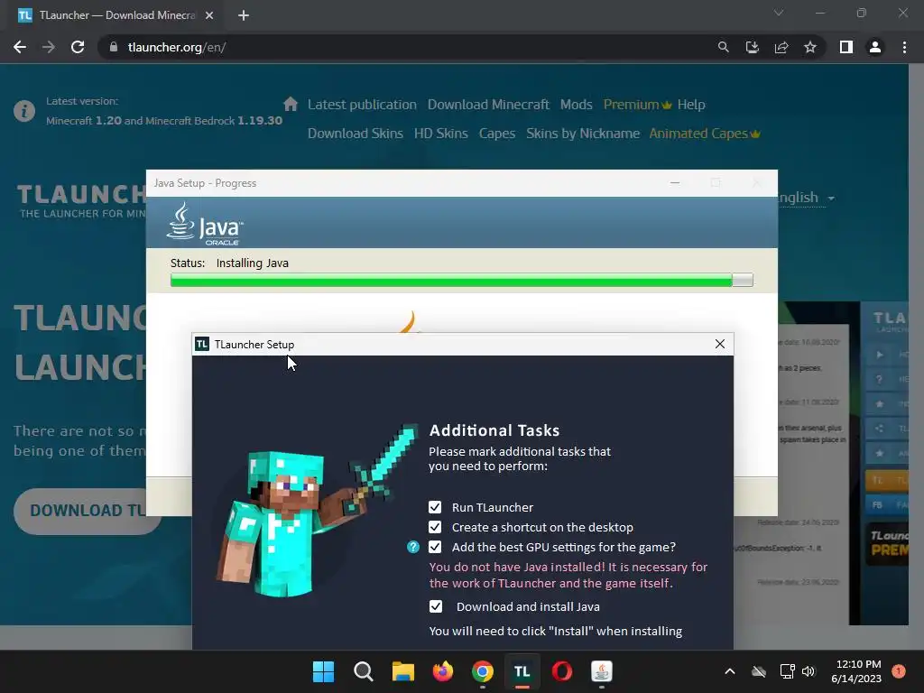Open Latest publication menu item
The image size is (924, 693).
point(362,105)
